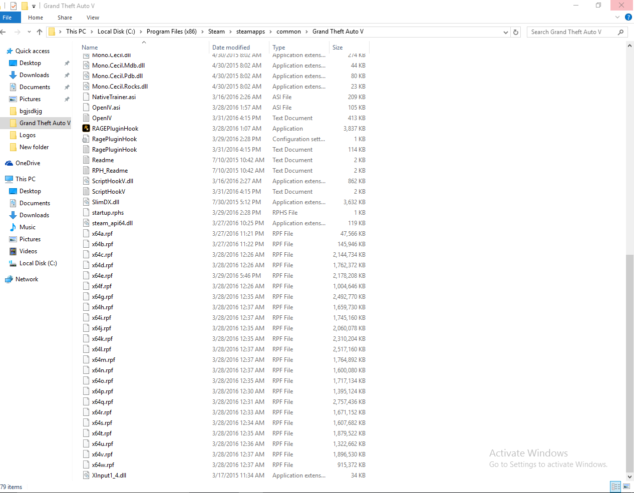Open Explorer Help question mark
The image size is (634, 493).
click(628, 17)
